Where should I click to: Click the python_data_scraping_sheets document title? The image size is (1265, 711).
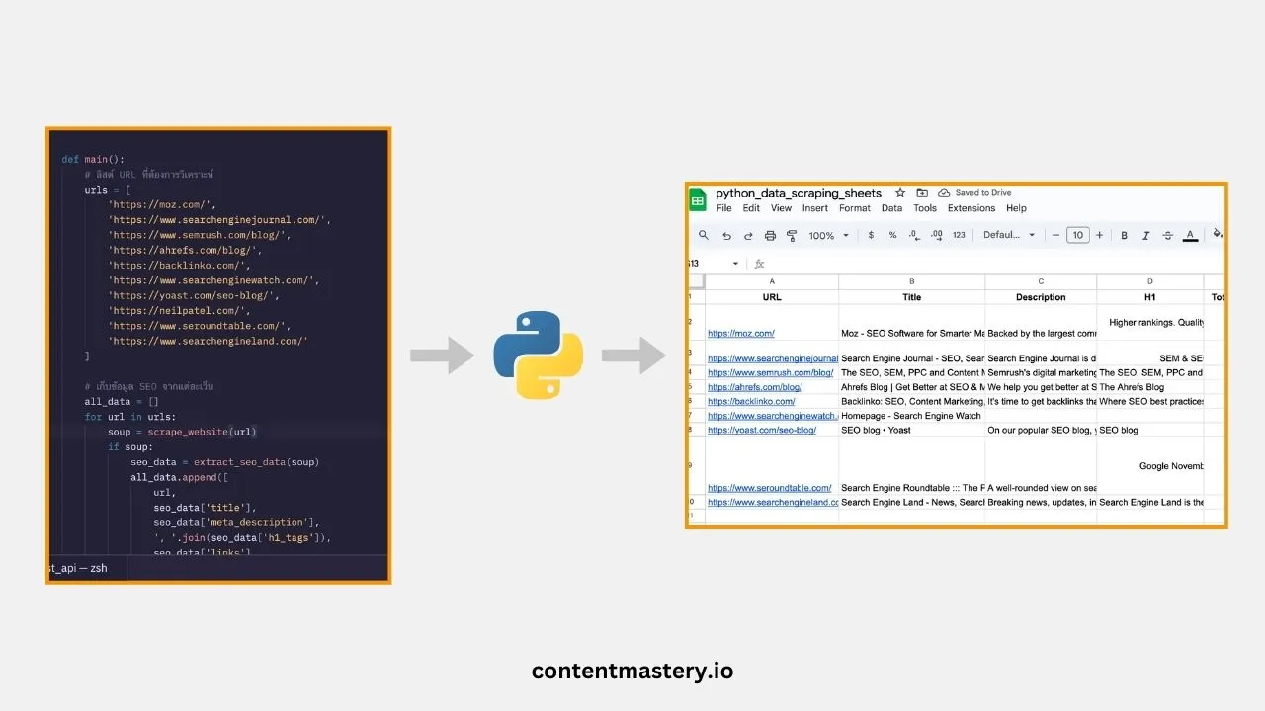799,193
